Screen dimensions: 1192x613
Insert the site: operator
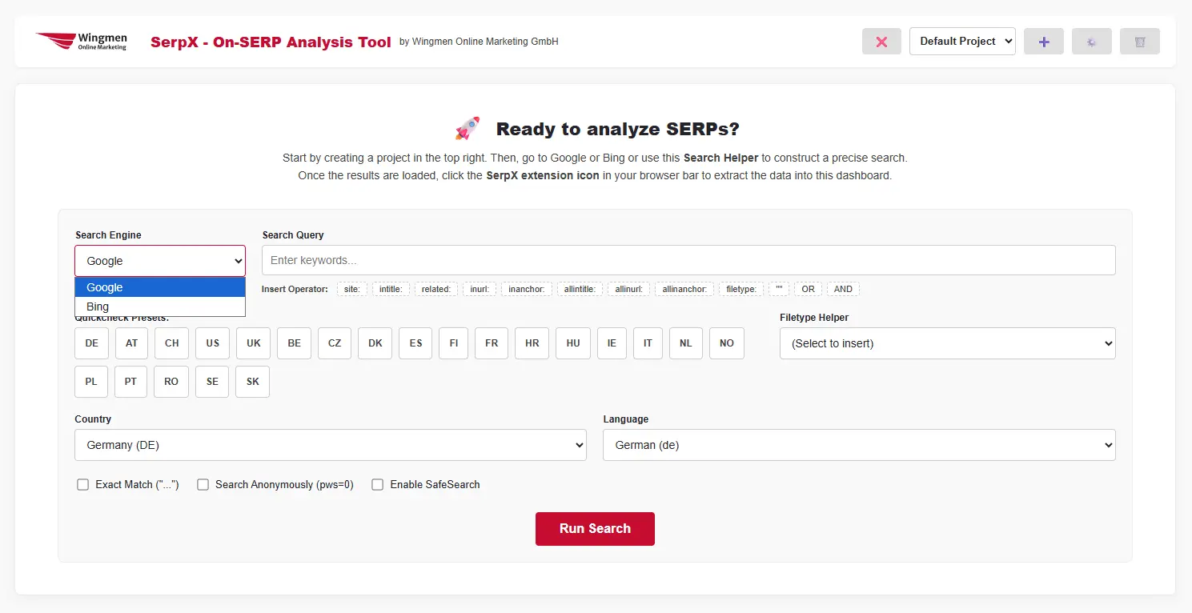click(x=352, y=289)
